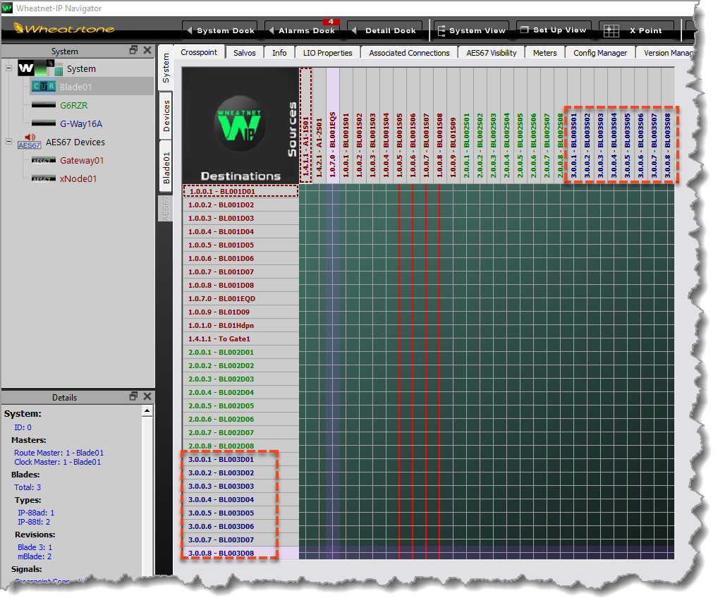Open the vertical Devices tab
Image resolution: width=725 pixels, height=610 pixels.
coord(166,116)
